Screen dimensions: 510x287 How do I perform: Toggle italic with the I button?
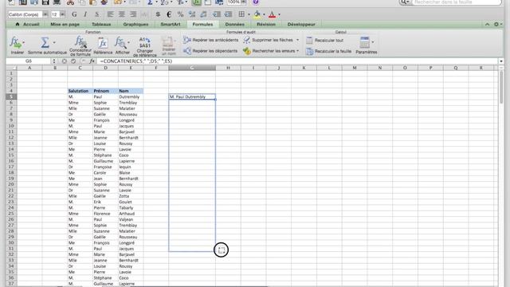(x=85, y=14)
